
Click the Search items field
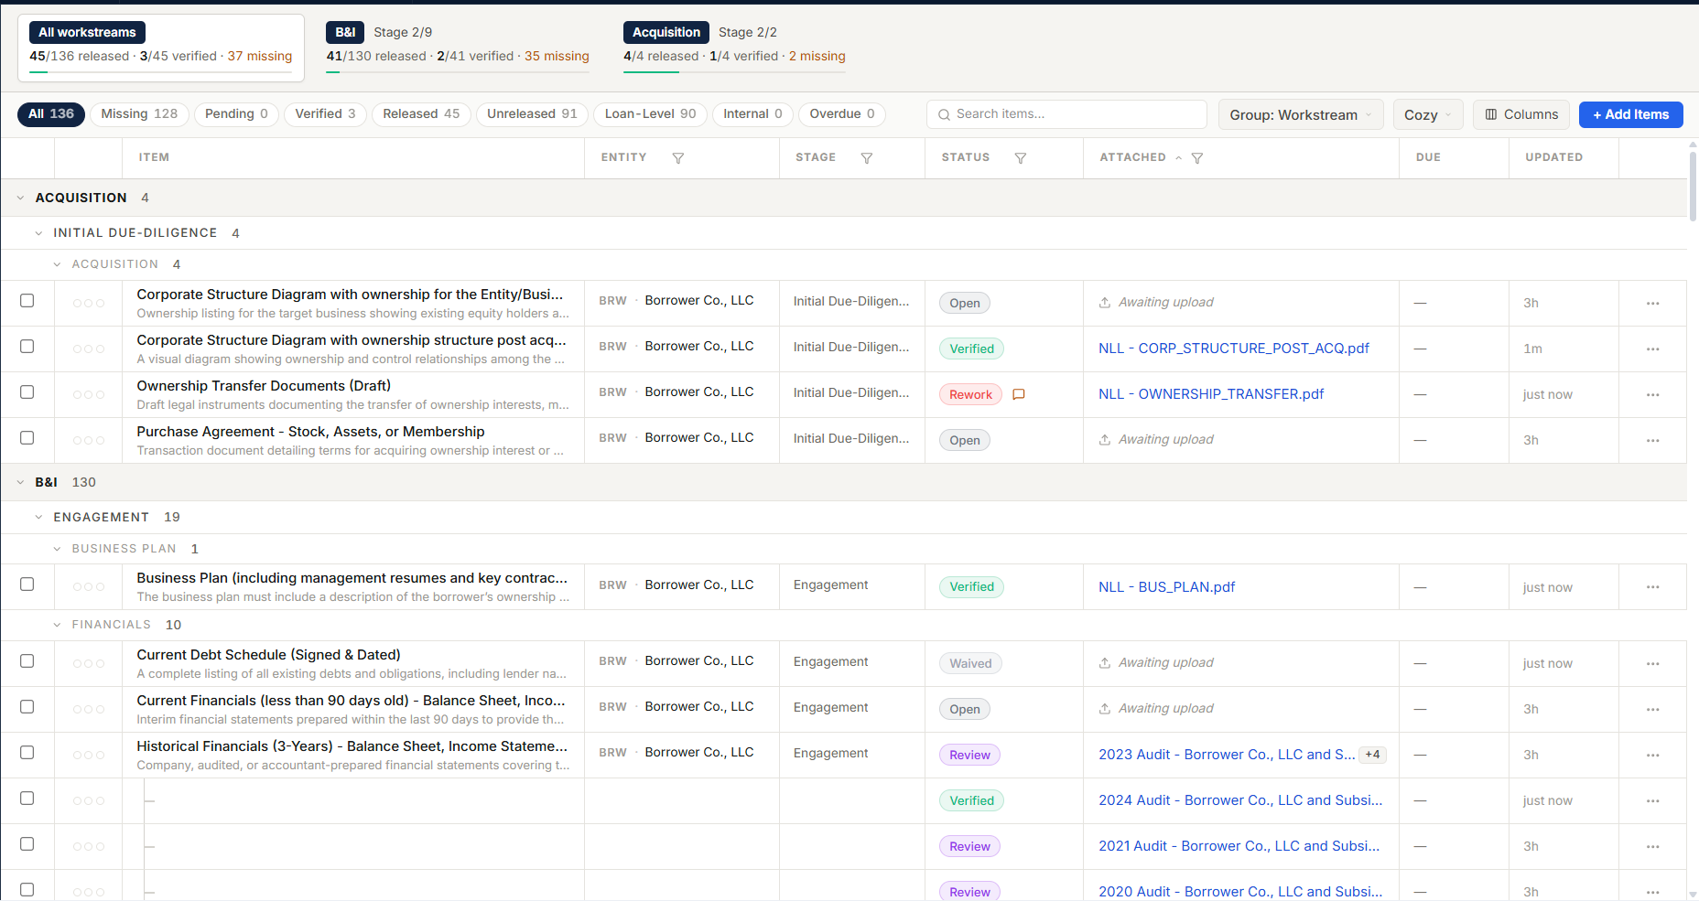(x=1066, y=114)
